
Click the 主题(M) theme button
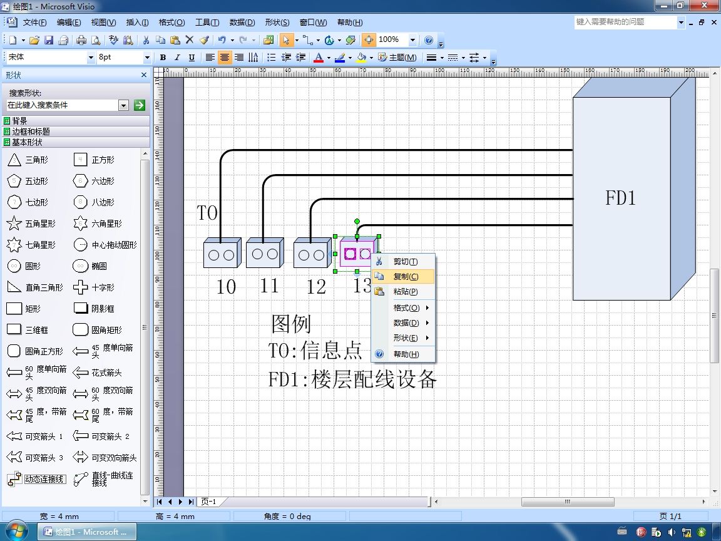click(x=397, y=58)
